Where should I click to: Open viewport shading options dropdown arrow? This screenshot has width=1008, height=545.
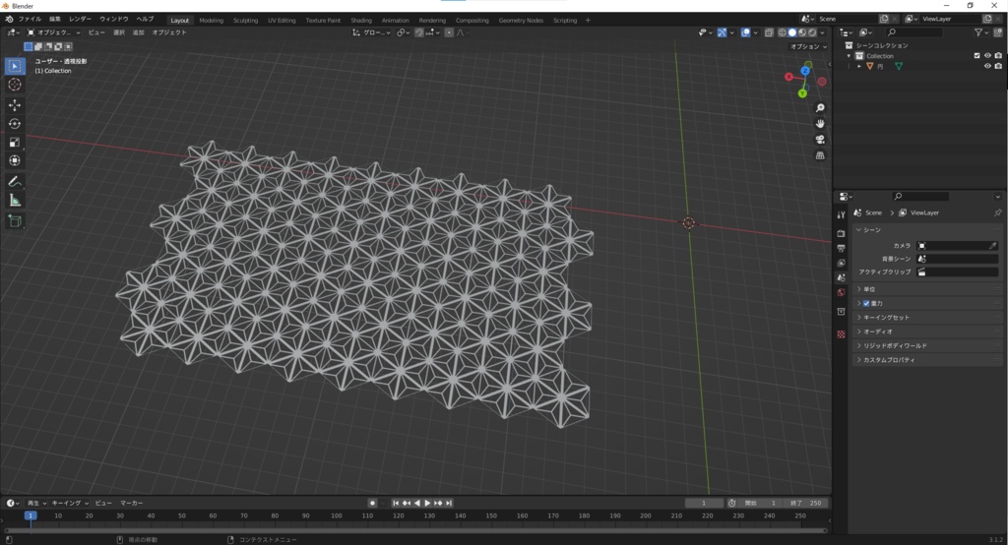pos(823,32)
